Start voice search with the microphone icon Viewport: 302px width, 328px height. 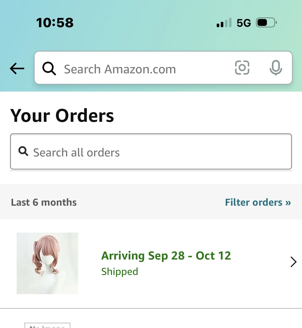coord(276,68)
